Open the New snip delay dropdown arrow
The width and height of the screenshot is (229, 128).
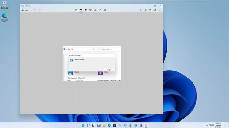31,10
